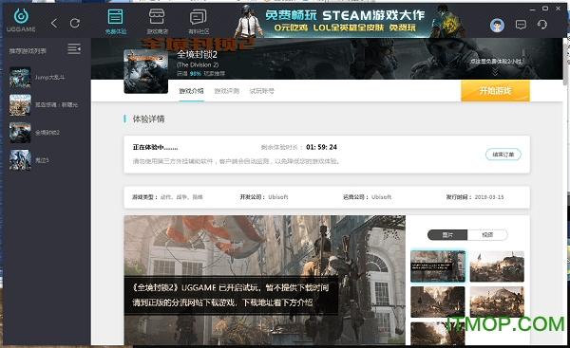Select 鬼泣5 in the games list
570x348 pixels.
(47, 160)
